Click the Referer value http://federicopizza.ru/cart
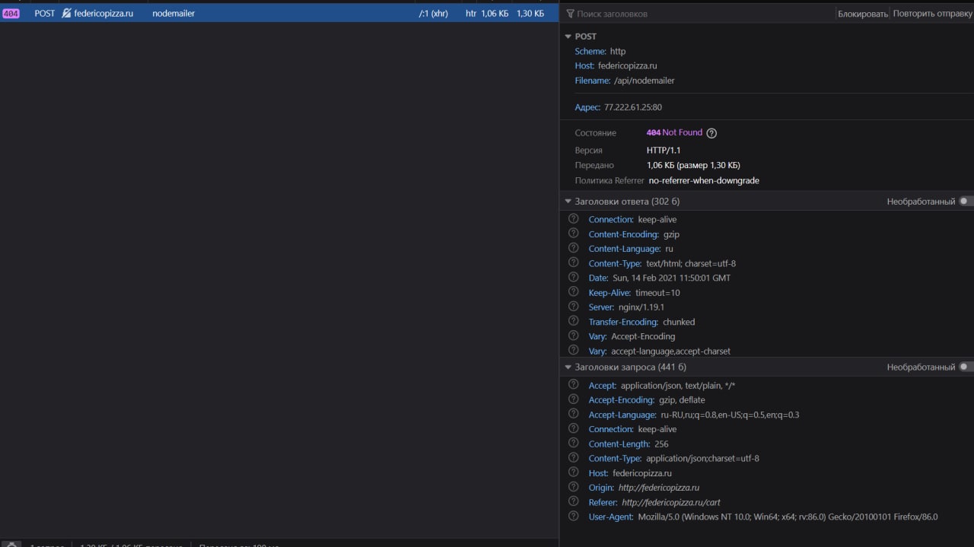The width and height of the screenshot is (974, 547). pos(671,502)
